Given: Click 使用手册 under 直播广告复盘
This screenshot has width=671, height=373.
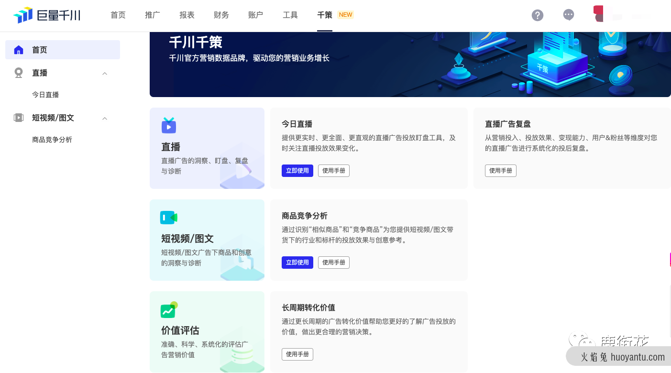Looking at the screenshot, I should (x=501, y=171).
